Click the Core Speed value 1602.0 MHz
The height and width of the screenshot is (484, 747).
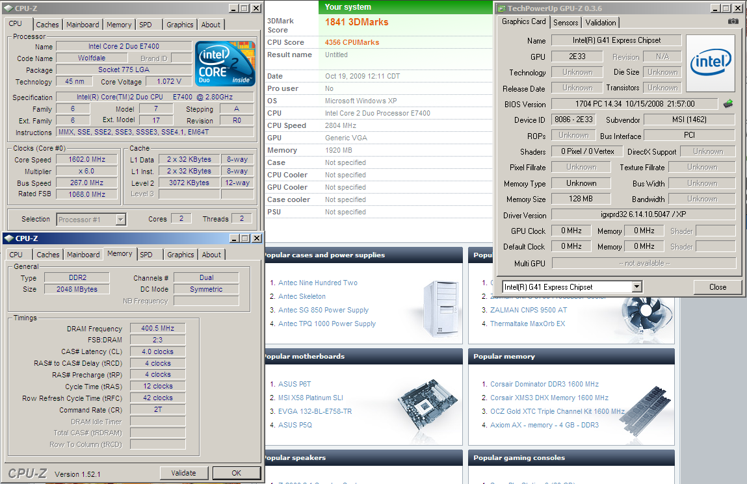pos(86,159)
